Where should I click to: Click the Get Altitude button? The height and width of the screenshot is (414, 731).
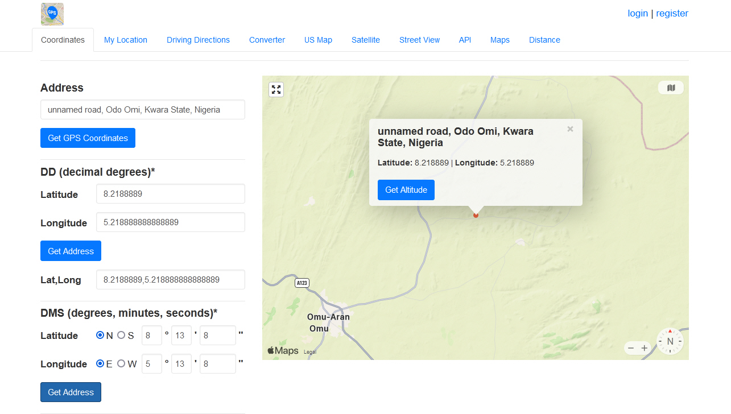coord(406,190)
